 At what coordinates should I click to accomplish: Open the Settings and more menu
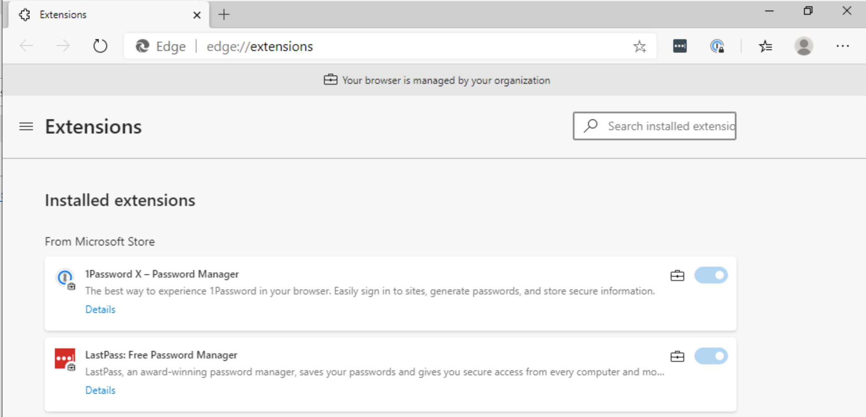pyautogui.click(x=842, y=46)
